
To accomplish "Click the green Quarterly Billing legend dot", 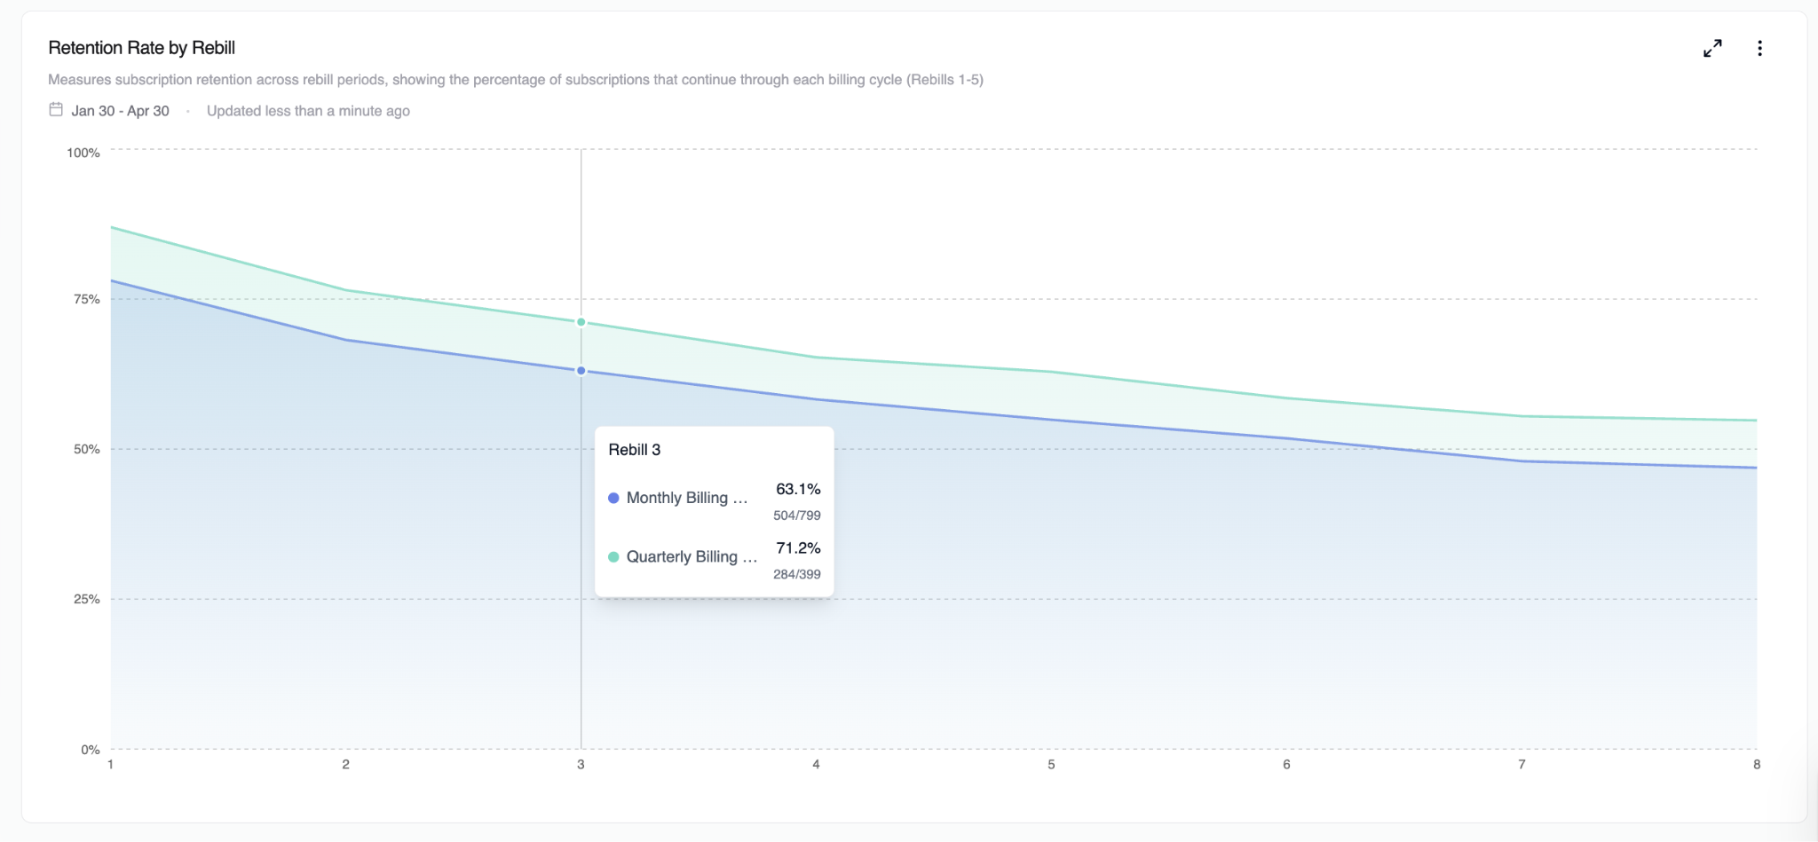I will click(x=613, y=557).
